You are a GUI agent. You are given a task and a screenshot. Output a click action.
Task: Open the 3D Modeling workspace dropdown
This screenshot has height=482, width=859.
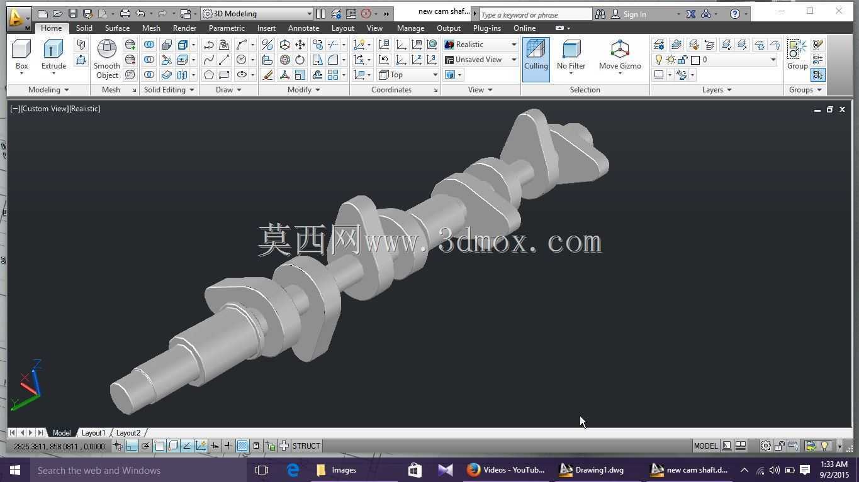pos(257,13)
